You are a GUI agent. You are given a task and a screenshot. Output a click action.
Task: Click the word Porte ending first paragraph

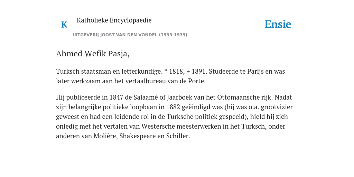click(x=197, y=81)
